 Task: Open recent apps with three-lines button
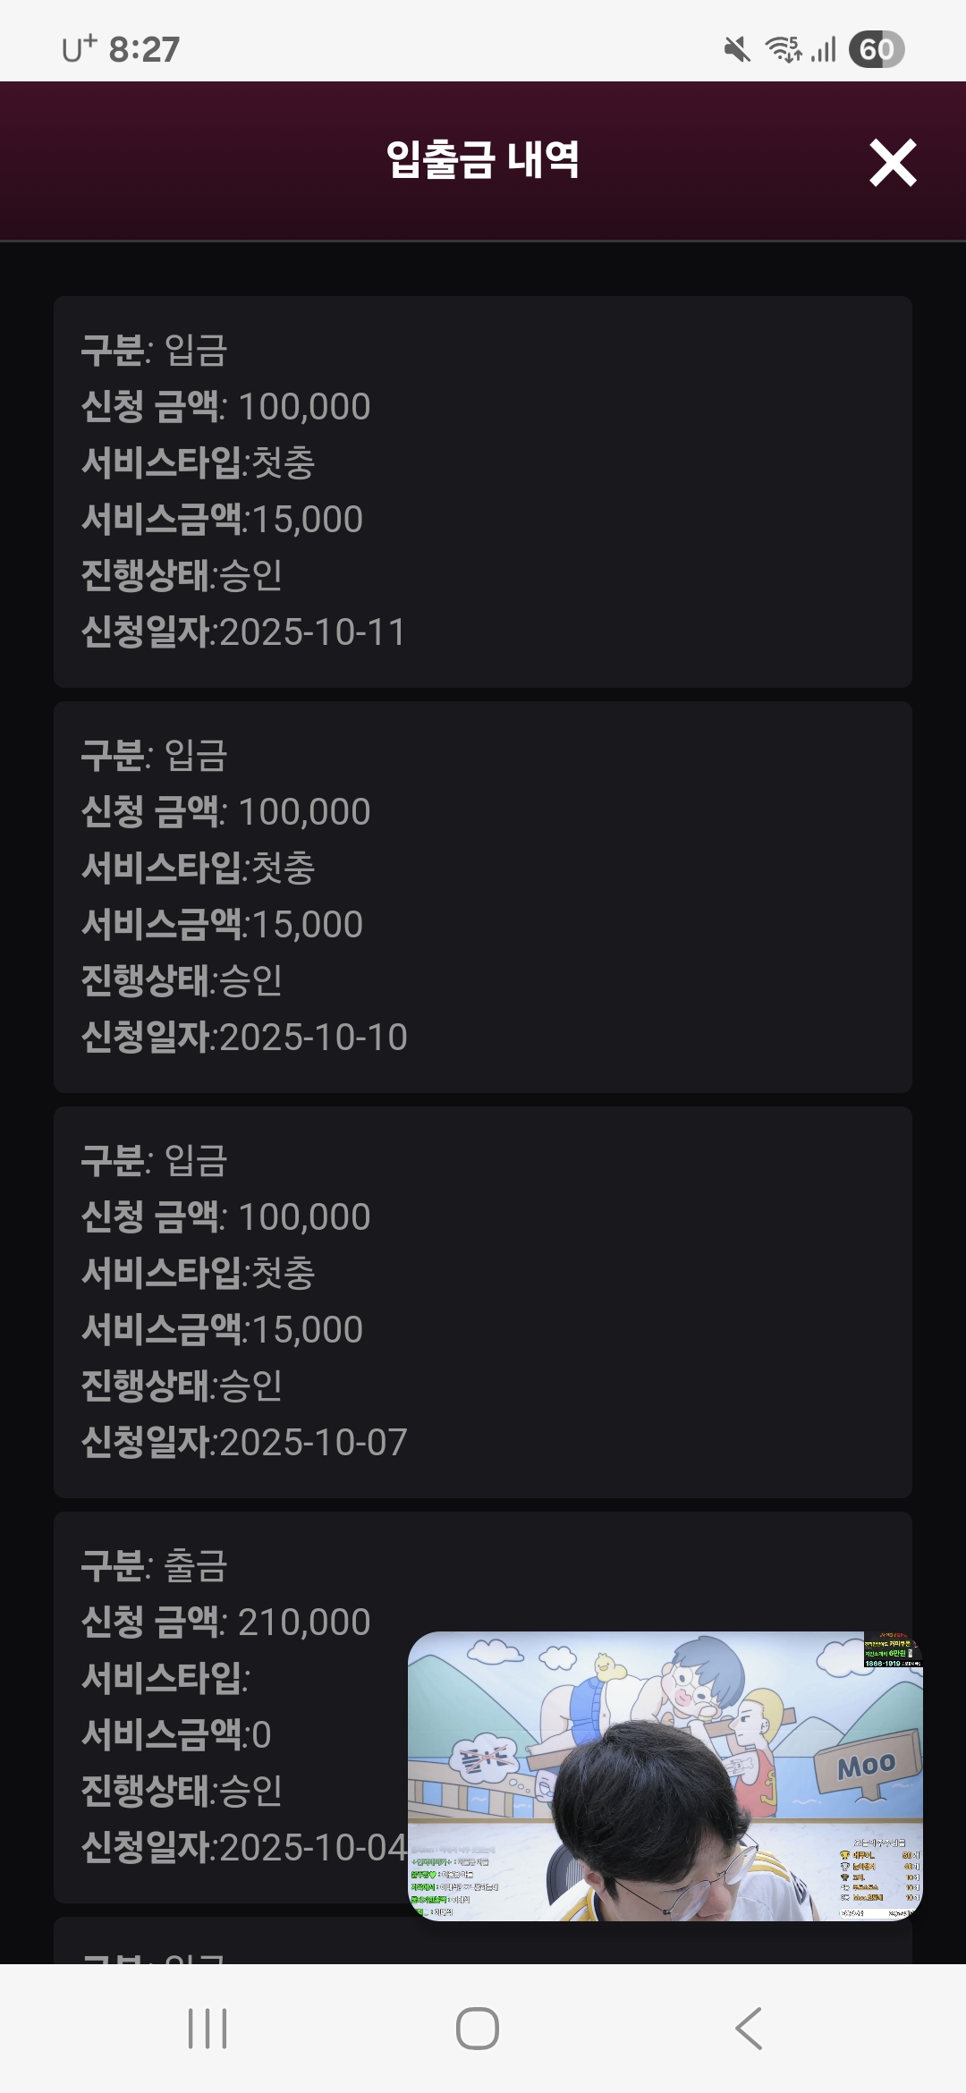[x=208, y=2028]
